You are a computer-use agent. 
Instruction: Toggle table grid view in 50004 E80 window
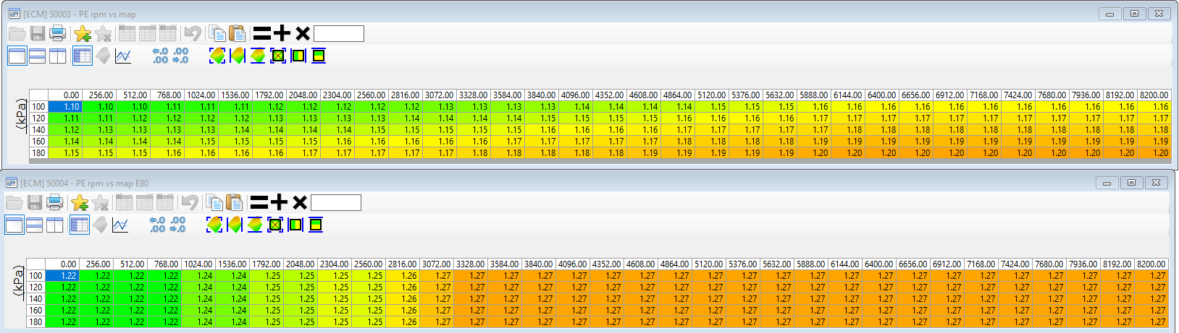[80, 225]
